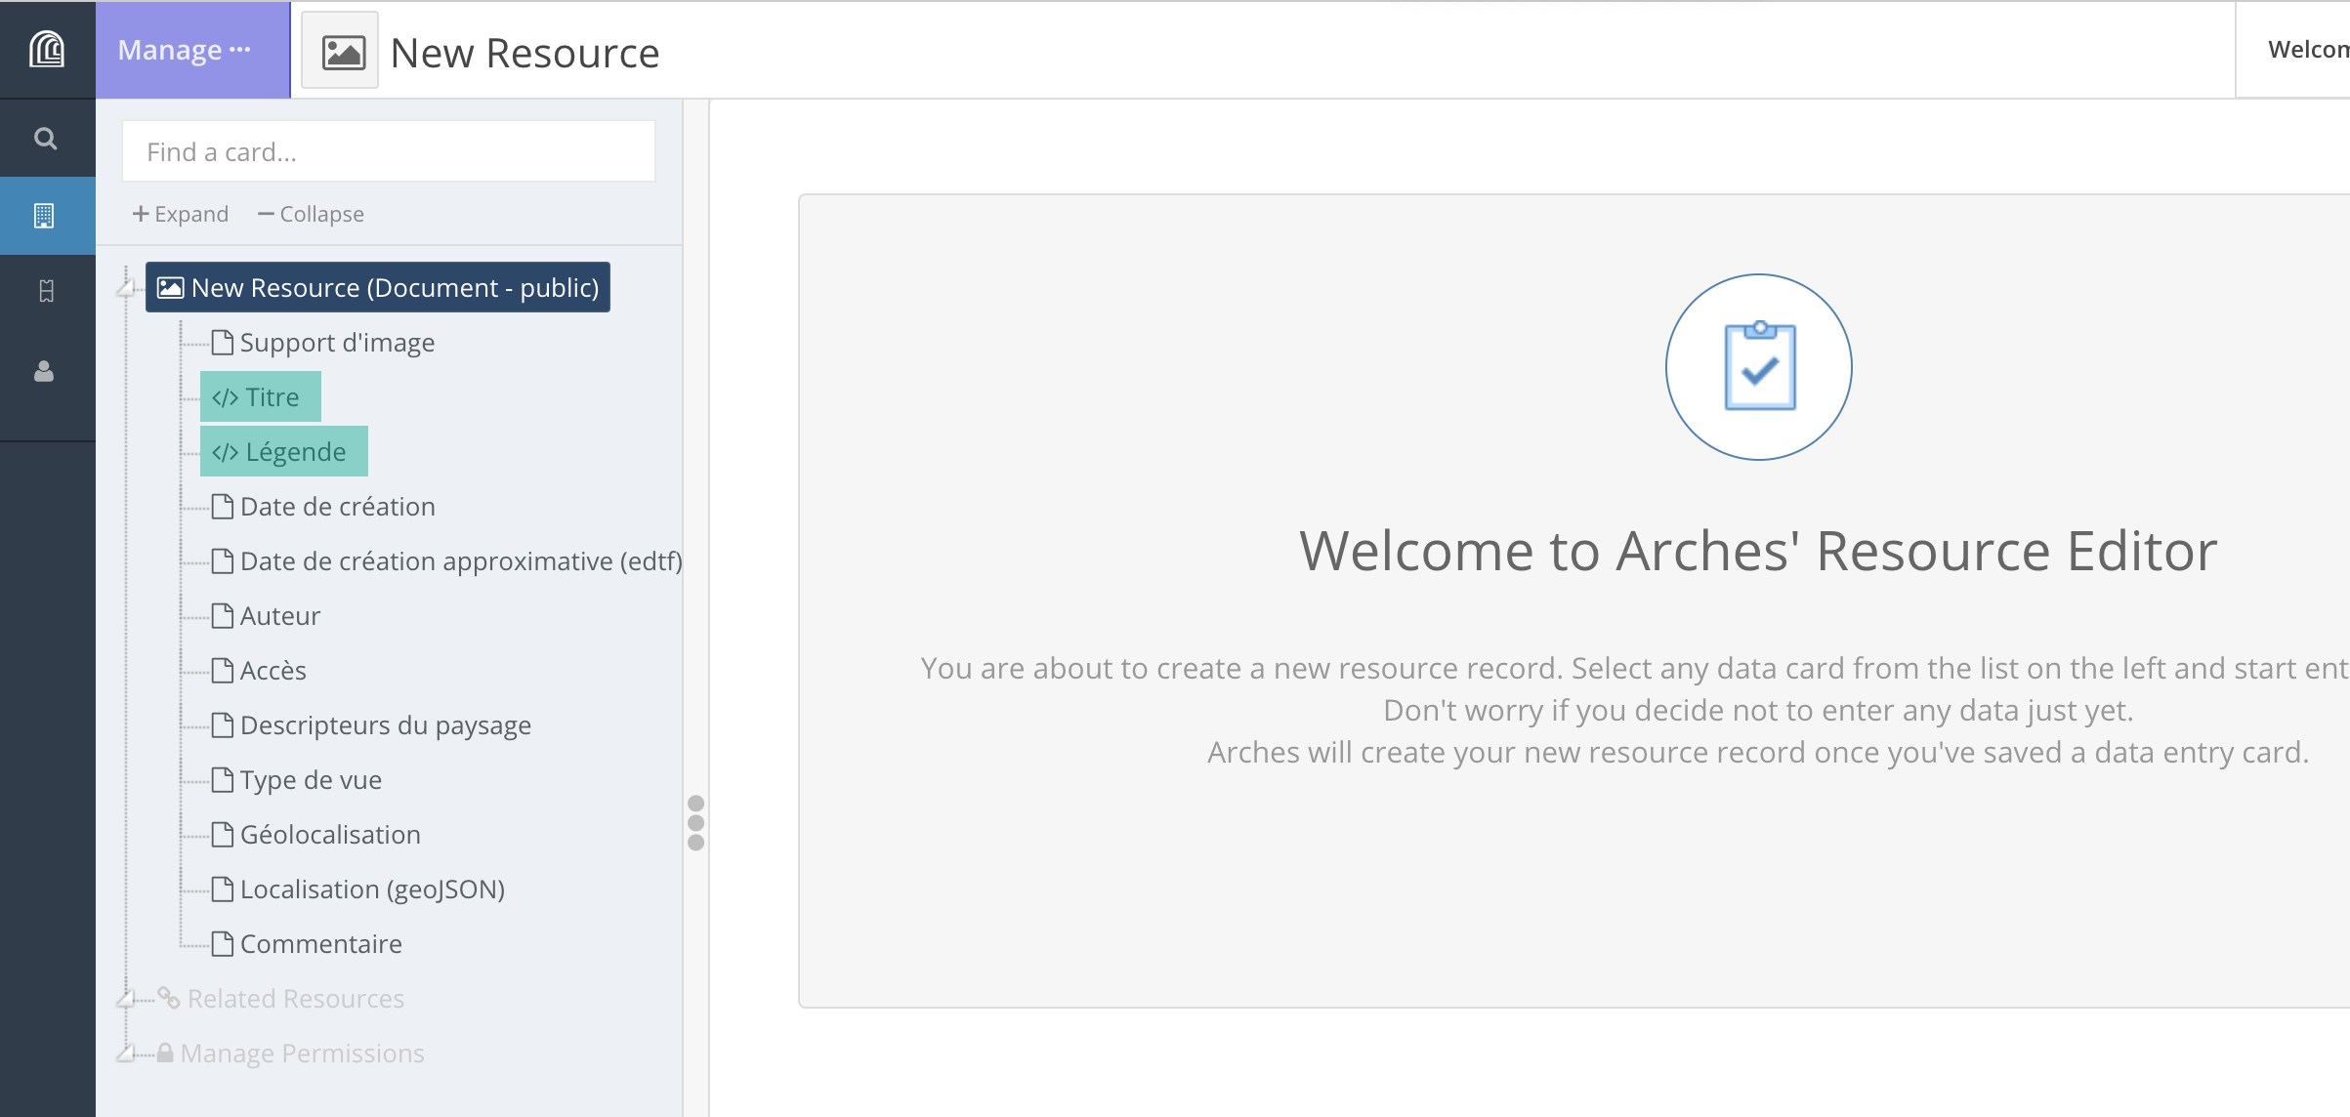Select the Légende code card
The image size is (2350, 1117).
click(x=283, y=452)
